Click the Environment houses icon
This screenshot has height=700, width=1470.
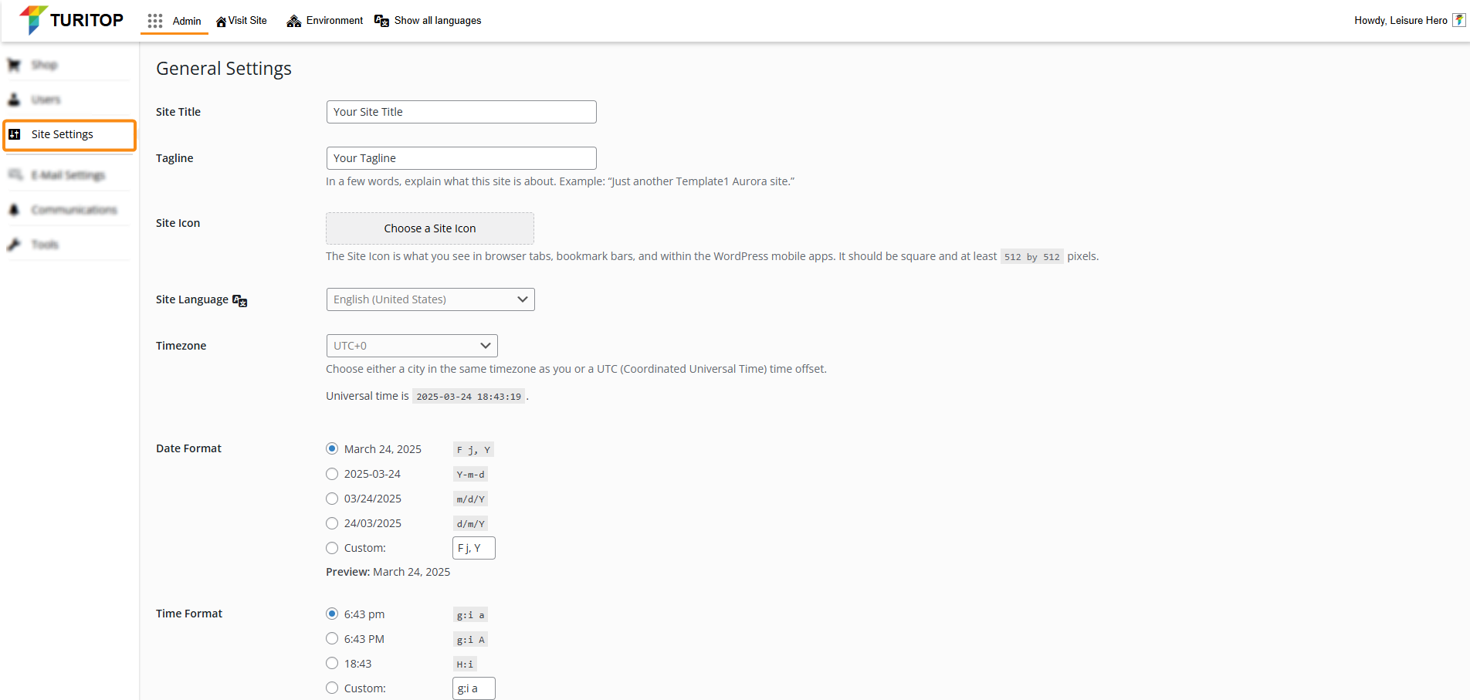click(294, 21)
